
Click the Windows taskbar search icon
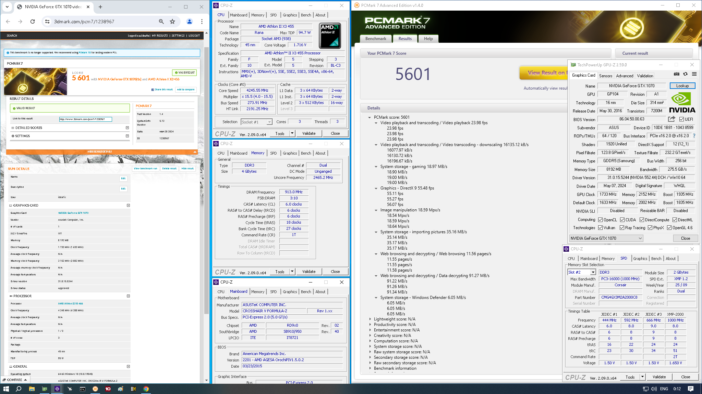[19, 389]
